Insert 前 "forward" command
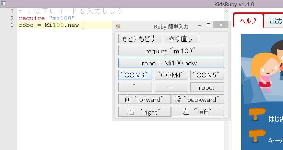 coord(144,99)
